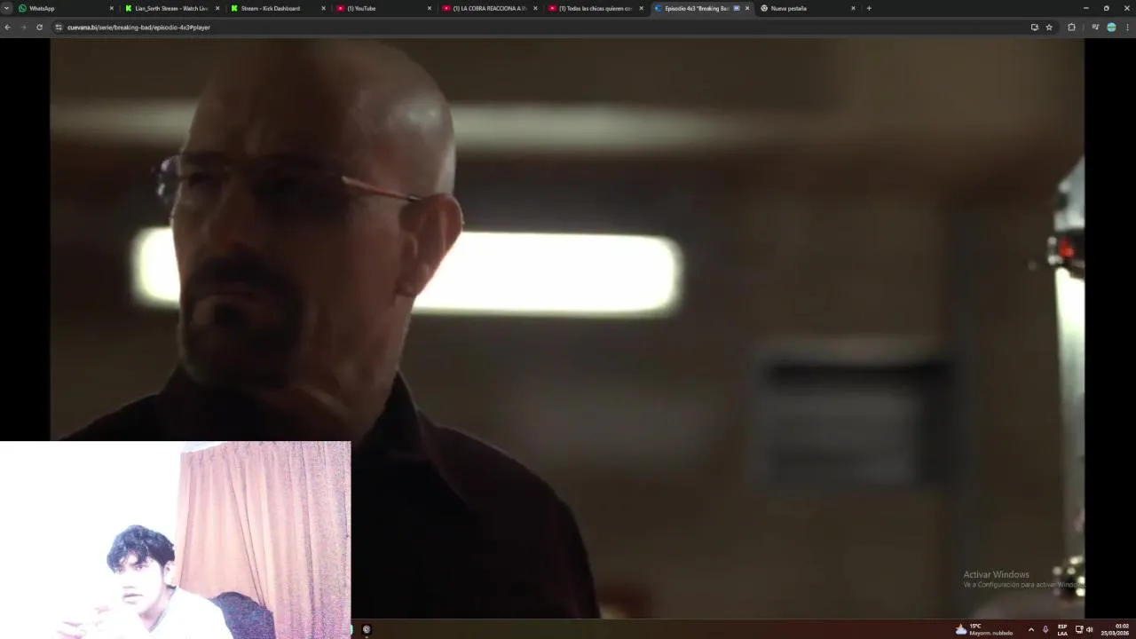Click the screen cast icon in address bar
The height and width of the screenshot is (639, 1136).
1034,28
